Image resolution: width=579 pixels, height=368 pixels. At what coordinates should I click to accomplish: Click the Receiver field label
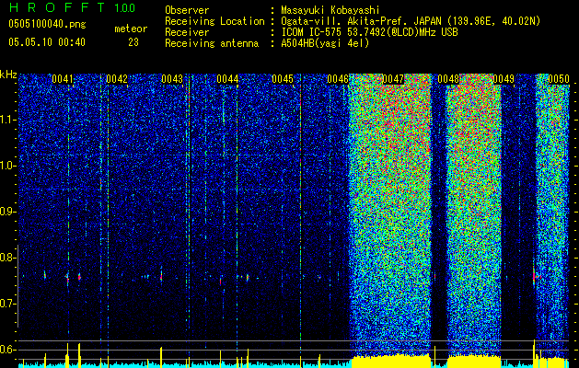pos(187,32)
